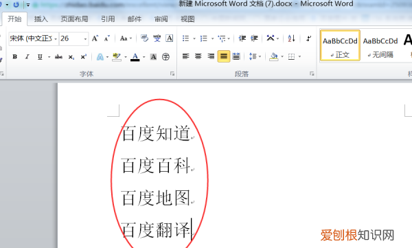Viewport: 412px width, 248px height.
Task: Open numbering library dropdown arrow
Action: click(212, 38)
